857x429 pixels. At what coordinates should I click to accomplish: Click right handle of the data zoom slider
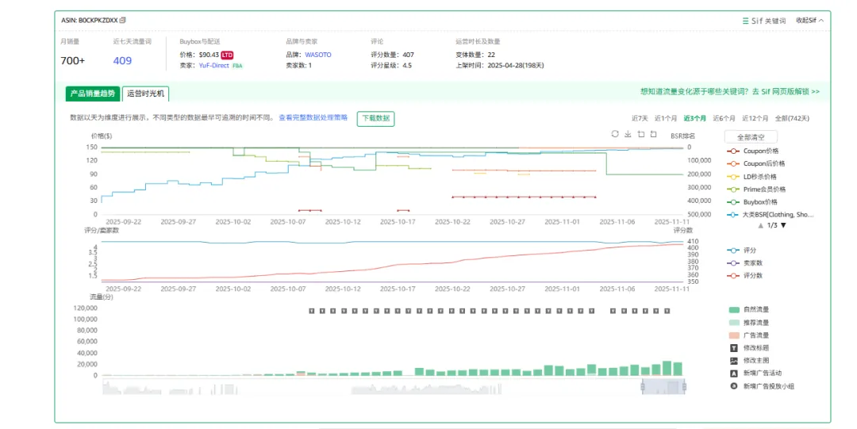tap(684, 388)
